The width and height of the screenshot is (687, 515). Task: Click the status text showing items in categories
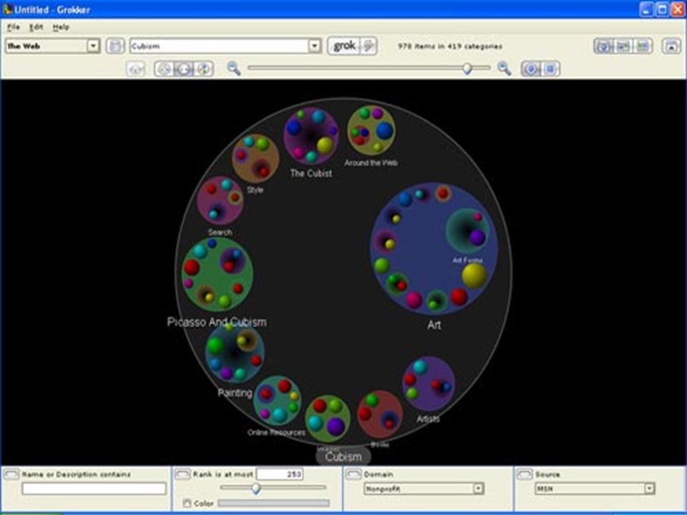click(x=450, y=46)
